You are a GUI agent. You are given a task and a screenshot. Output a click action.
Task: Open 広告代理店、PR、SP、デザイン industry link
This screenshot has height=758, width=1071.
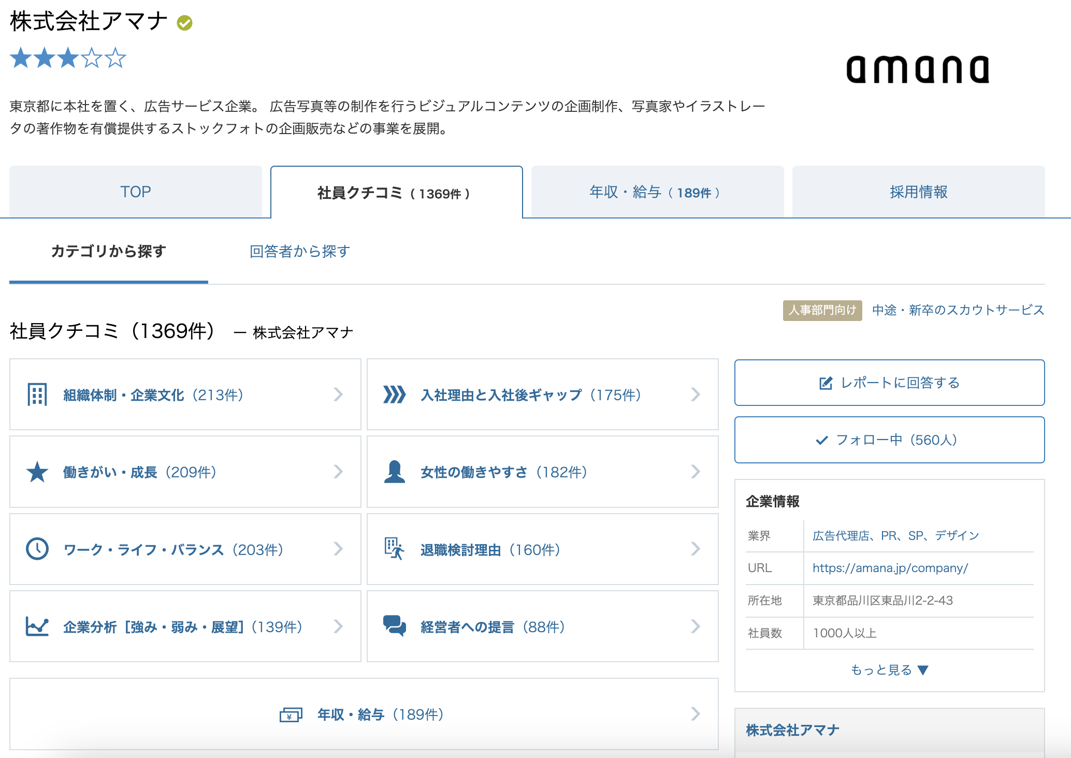[x=895, y=535]
